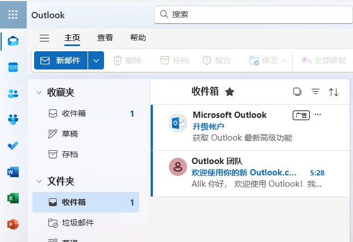Open To Do checkmark app
The image size is (353, 242).
click(13, 146)
